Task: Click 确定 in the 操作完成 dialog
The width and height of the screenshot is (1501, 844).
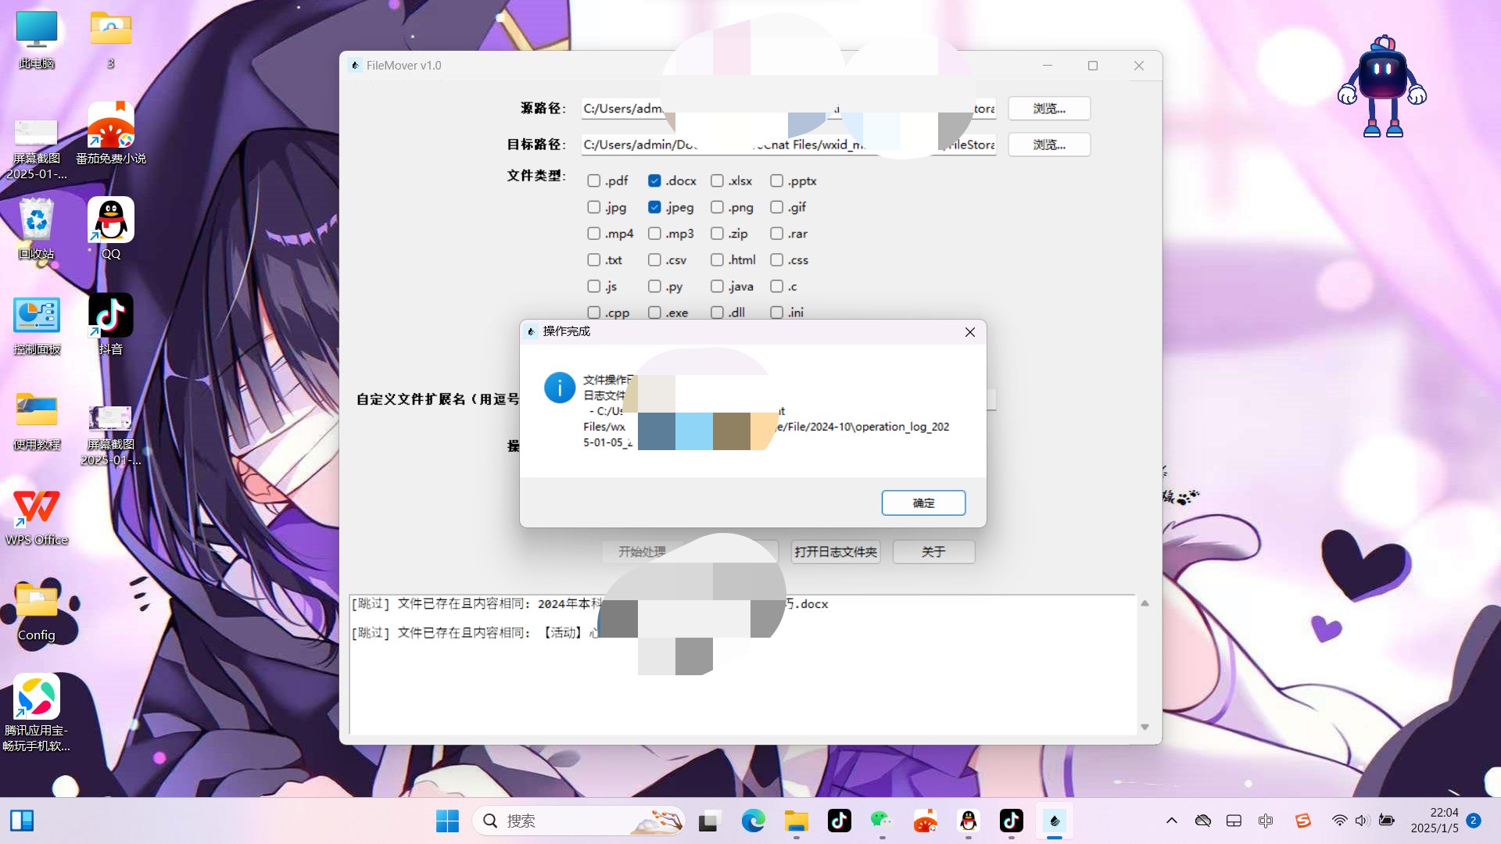Action: [923, 502]
